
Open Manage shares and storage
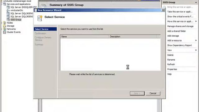180,26
